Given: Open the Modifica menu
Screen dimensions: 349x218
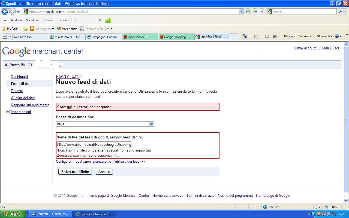Looking at the screenshot, I should pyautogui.click(x=17, y=20).
